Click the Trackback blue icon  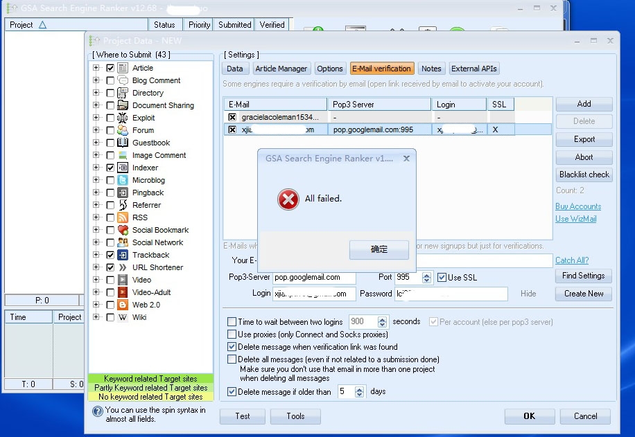point(123,255)
